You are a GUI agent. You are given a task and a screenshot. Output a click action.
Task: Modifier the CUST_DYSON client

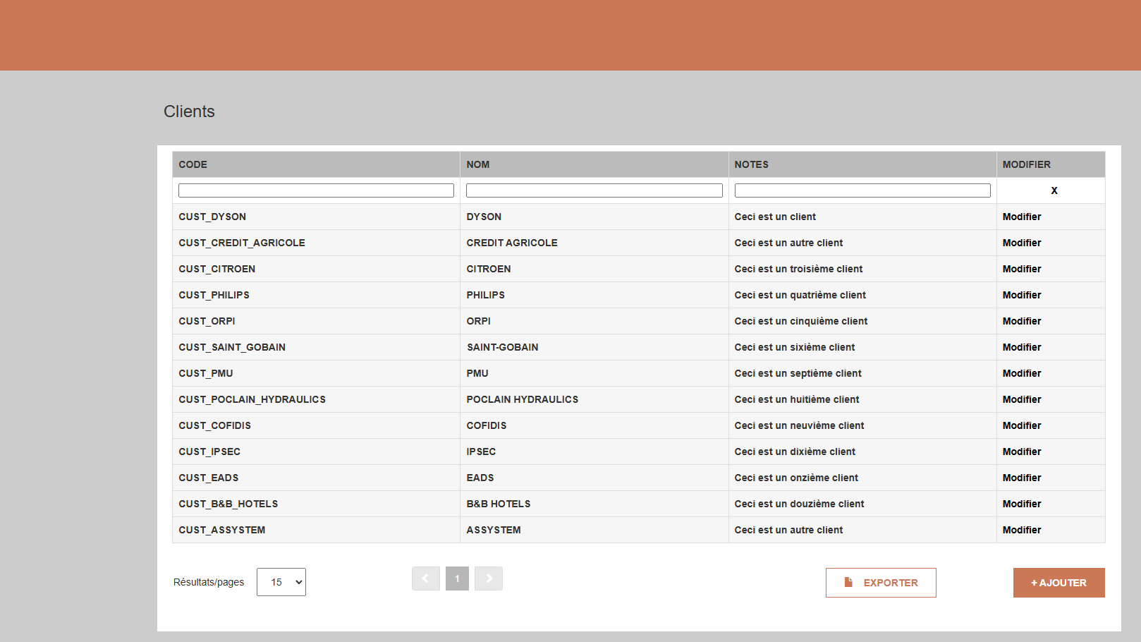[x=1022, y=217]
